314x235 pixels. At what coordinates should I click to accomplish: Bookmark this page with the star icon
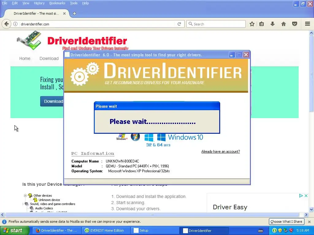[x=252, y=24]
